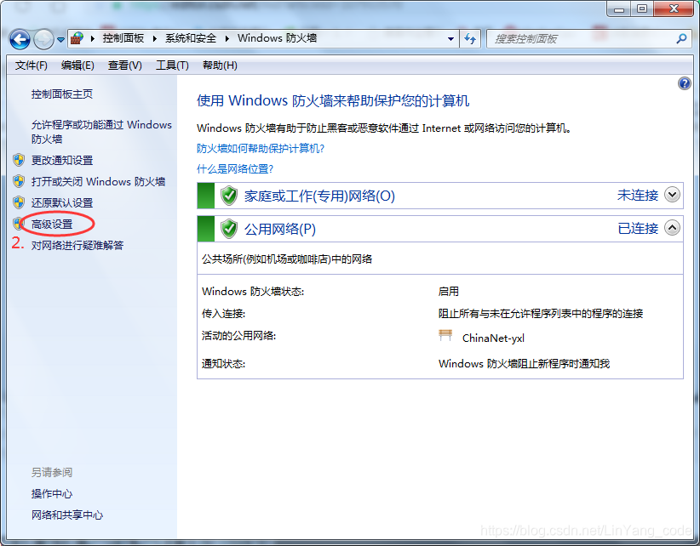Click green shield icon for 公用网络
Screen dimensions: 700x546
229,229
